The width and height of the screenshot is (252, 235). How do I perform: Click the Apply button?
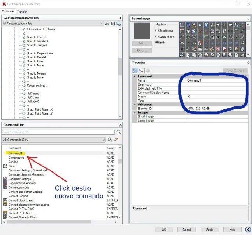[209, 229]
